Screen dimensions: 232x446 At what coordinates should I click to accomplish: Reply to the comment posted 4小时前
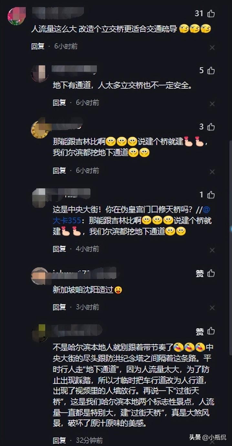point(59,249)
